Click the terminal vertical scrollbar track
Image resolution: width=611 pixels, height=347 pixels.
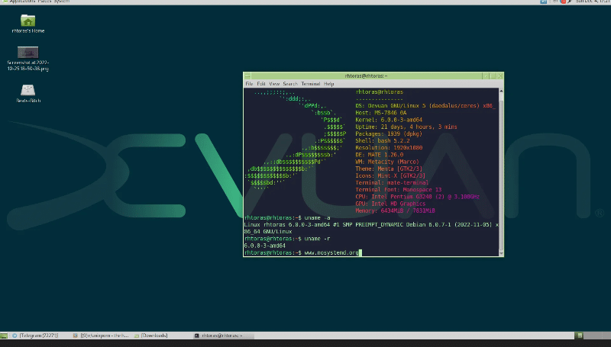click(501, 172)
